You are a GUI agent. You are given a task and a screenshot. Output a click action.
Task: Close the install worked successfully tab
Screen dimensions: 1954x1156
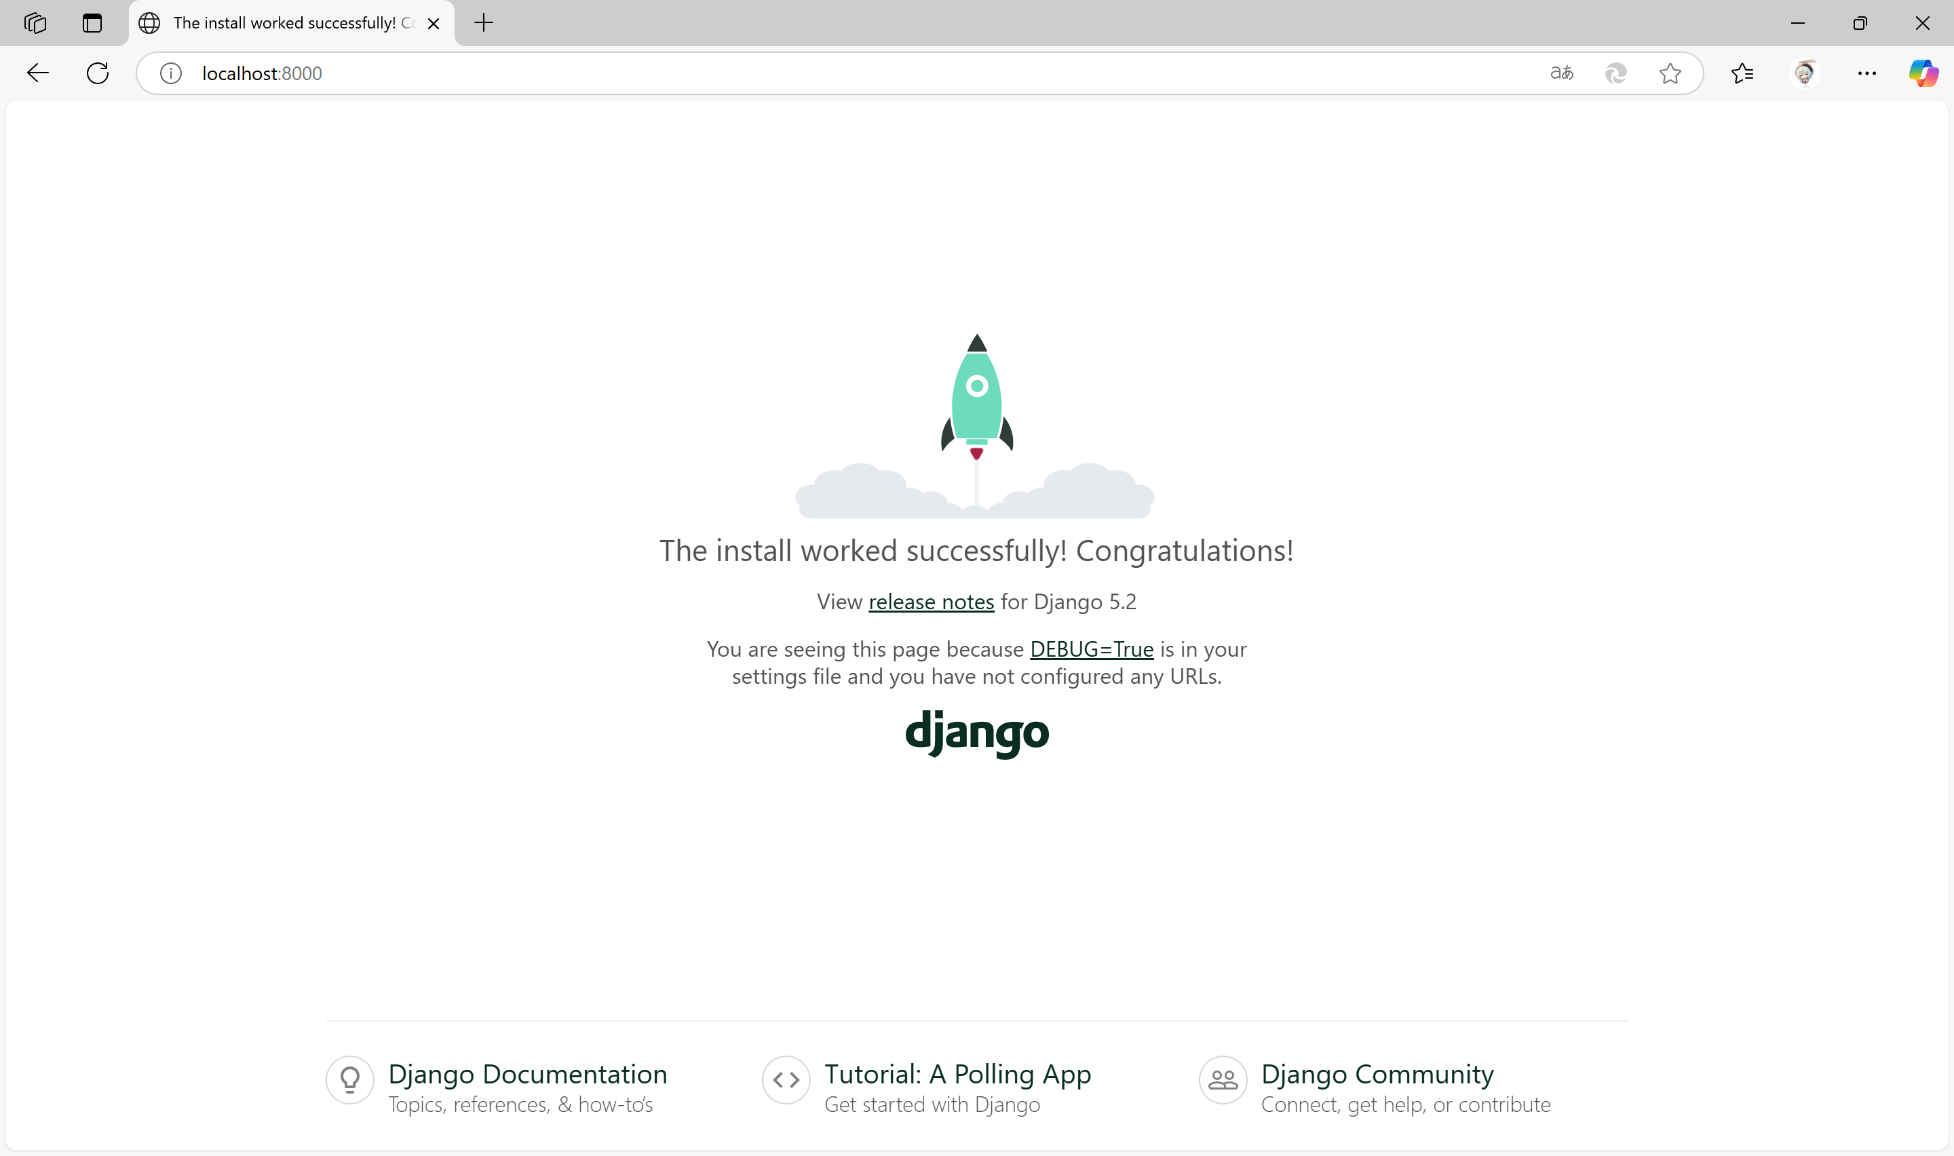pyautogui.click(x=434, y=23)
